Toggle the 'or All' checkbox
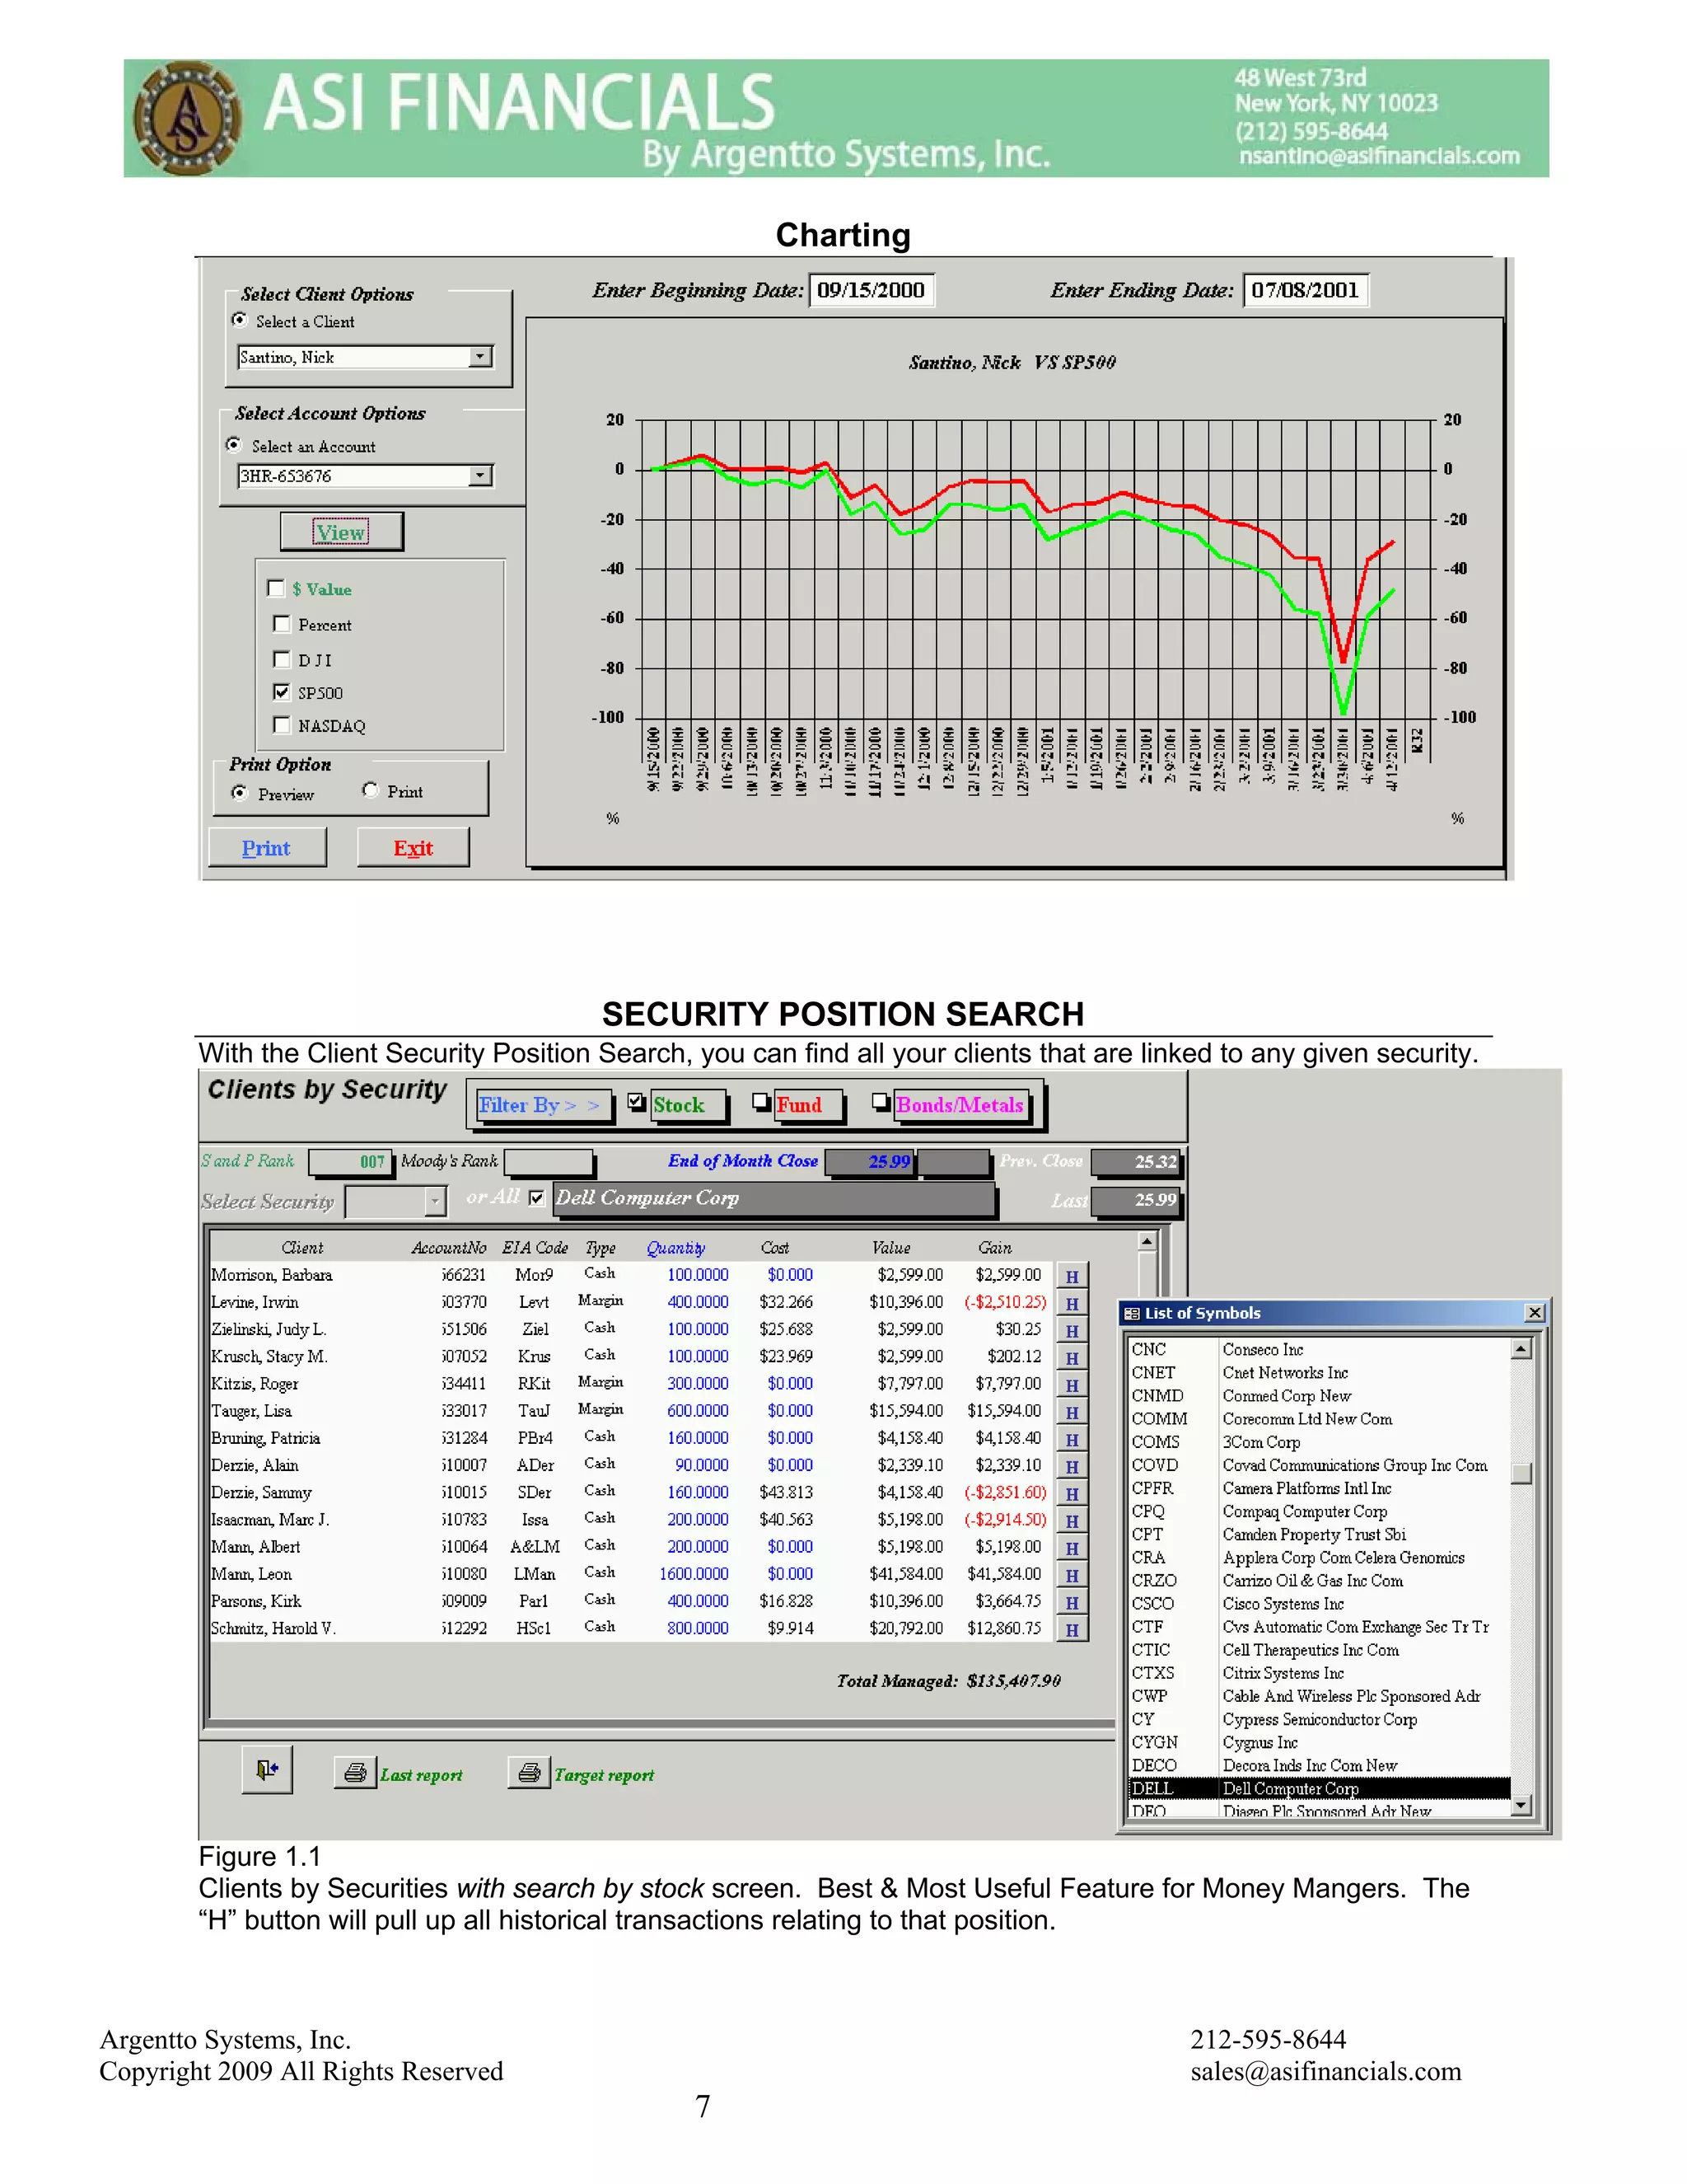This screenshot has width=1687, height=2184. pos(537,1197)
